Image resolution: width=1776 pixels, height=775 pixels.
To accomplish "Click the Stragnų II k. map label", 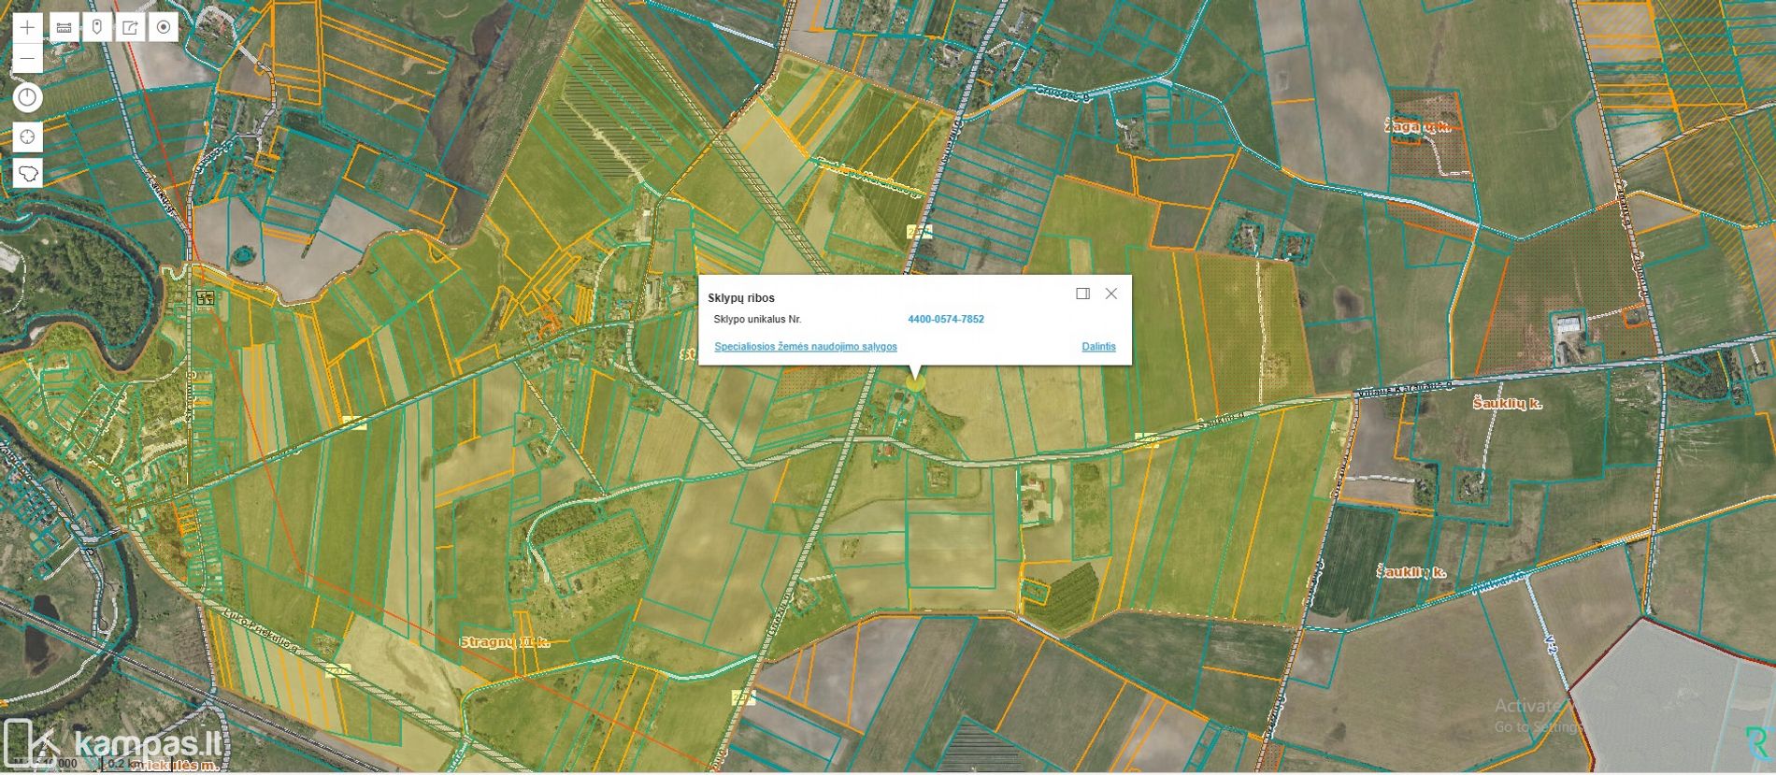I will (x=505, y=642).
